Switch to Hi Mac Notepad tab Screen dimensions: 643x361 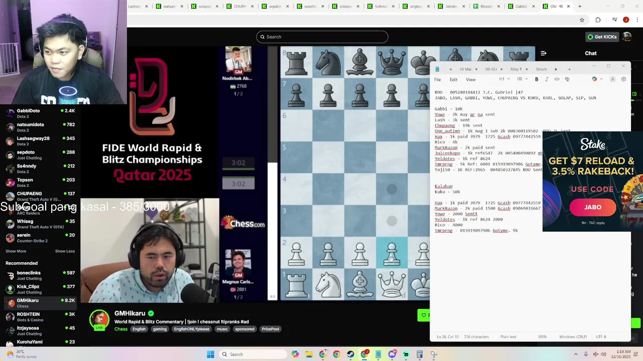pyautogui.click(x=466, y=69)
